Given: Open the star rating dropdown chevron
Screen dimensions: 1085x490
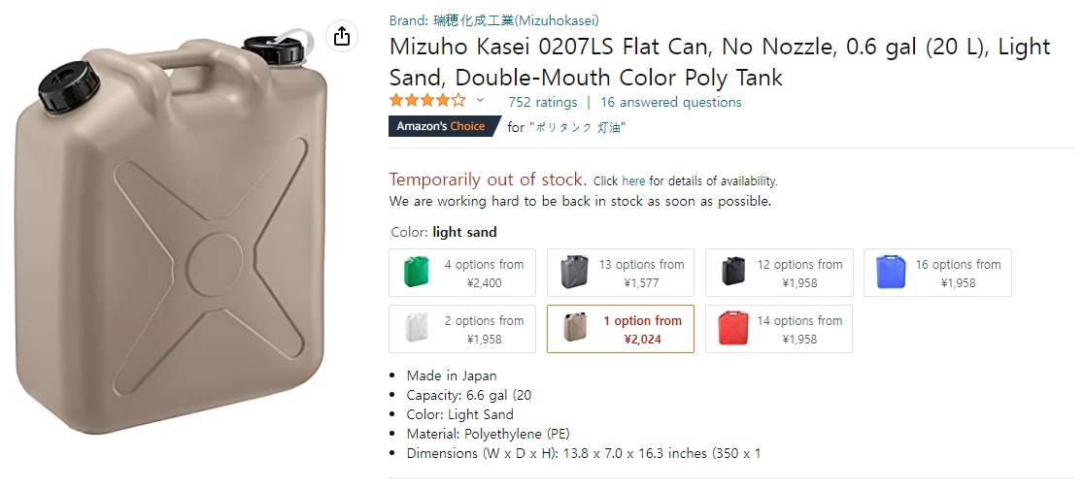Looking at the screenshot, I should (x=480, y=101).
